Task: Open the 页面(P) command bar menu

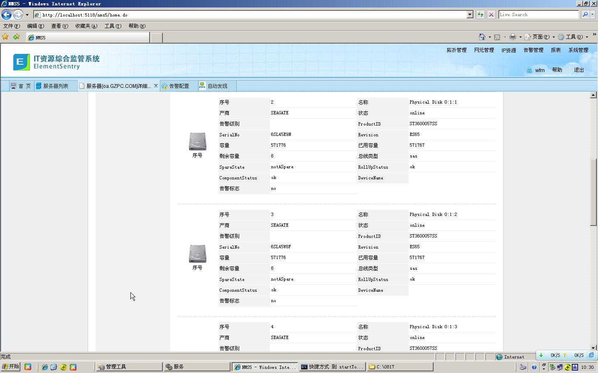Action: point(540,37)
